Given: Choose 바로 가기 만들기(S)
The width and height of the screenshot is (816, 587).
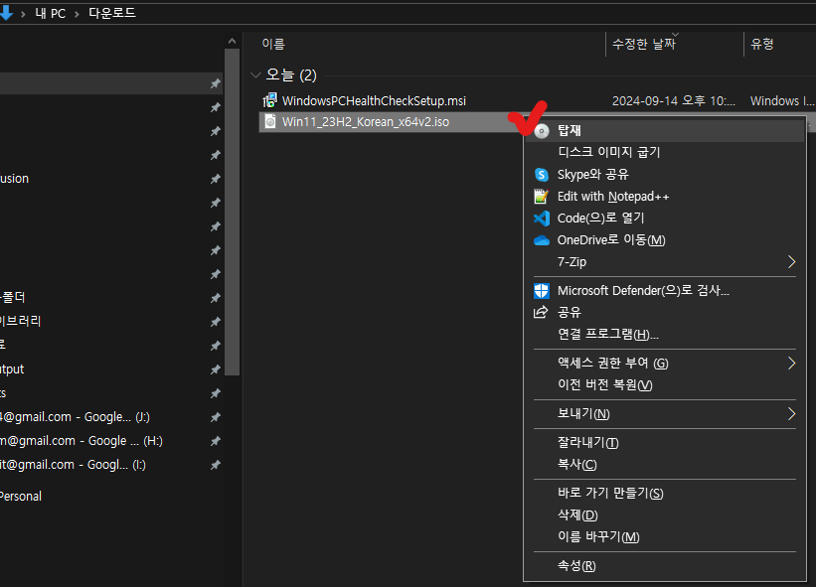Looking at the screenshot, I should 665,493.
